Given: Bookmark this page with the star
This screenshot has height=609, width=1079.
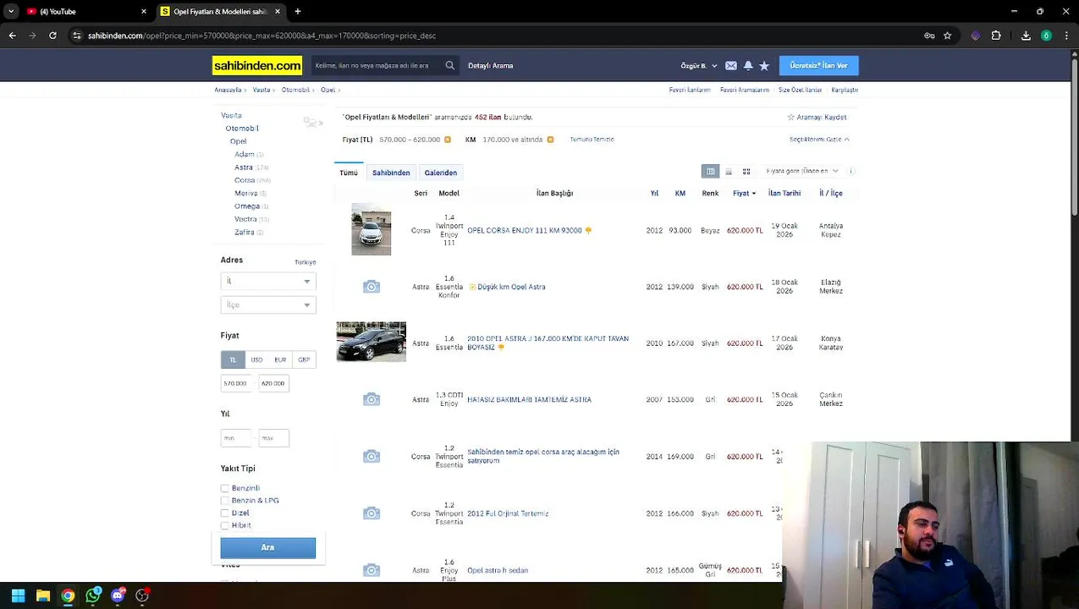Looking at the screenshot, I should [948, 36].
